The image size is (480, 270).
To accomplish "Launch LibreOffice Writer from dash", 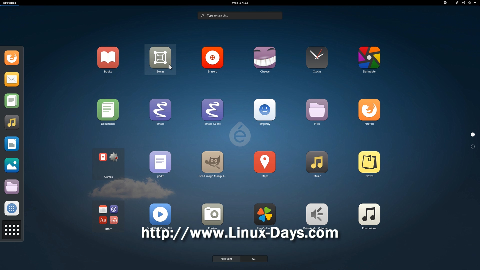I will click(12, 144).
